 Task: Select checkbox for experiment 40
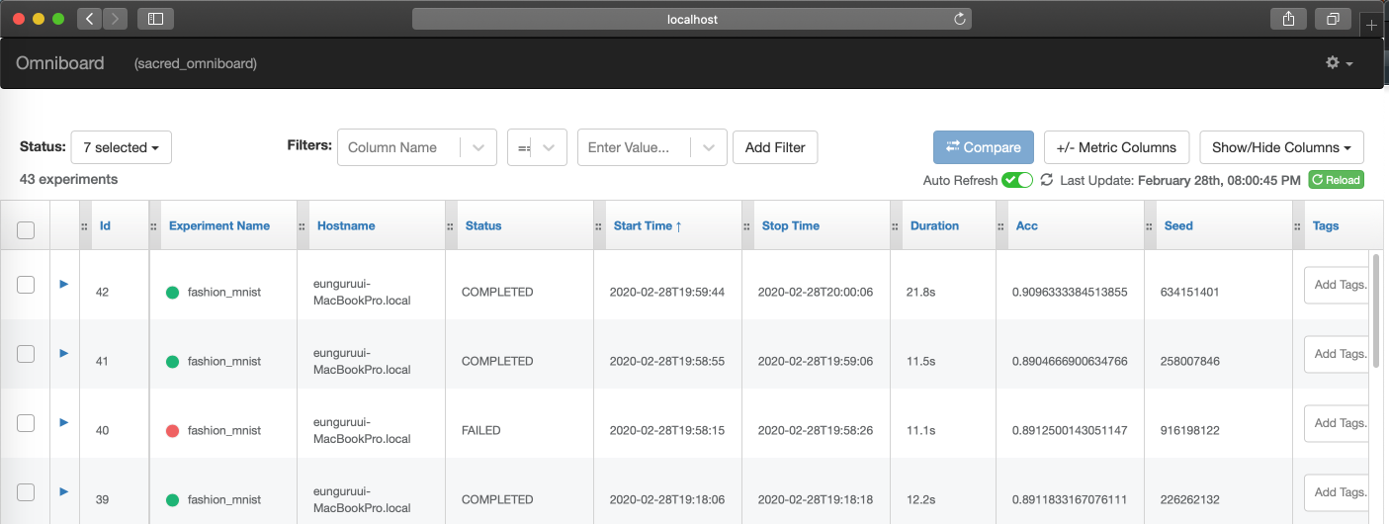[26, 423]
